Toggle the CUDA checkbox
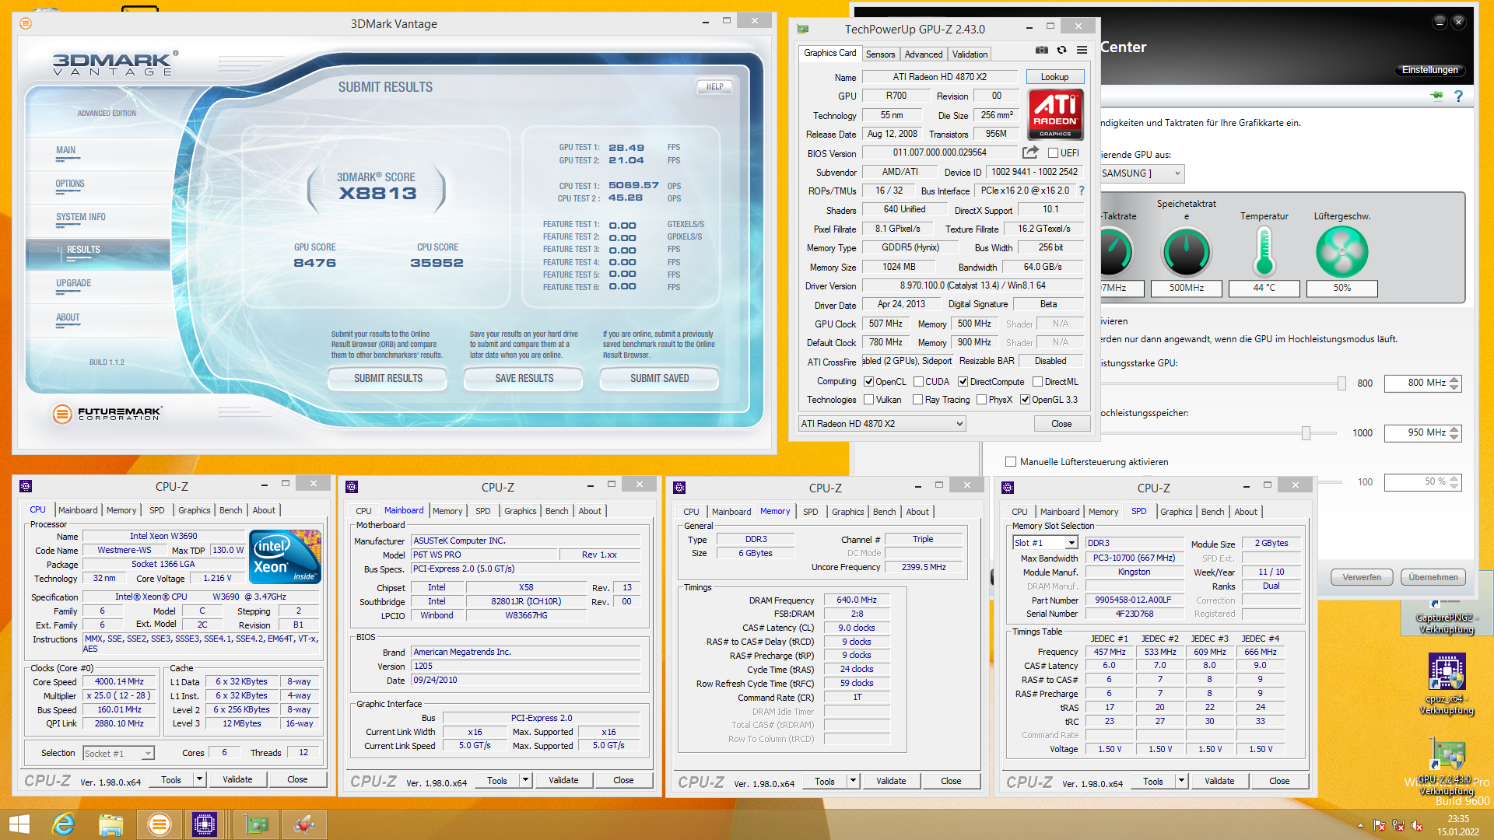The image size is (1494, 840). coord(918,382)
